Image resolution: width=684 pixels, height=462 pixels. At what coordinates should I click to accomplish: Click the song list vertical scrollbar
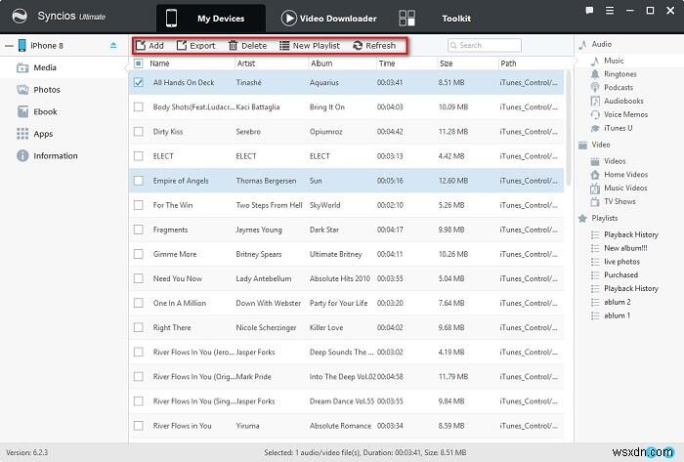pyautogui.click(x=568, y=126)
